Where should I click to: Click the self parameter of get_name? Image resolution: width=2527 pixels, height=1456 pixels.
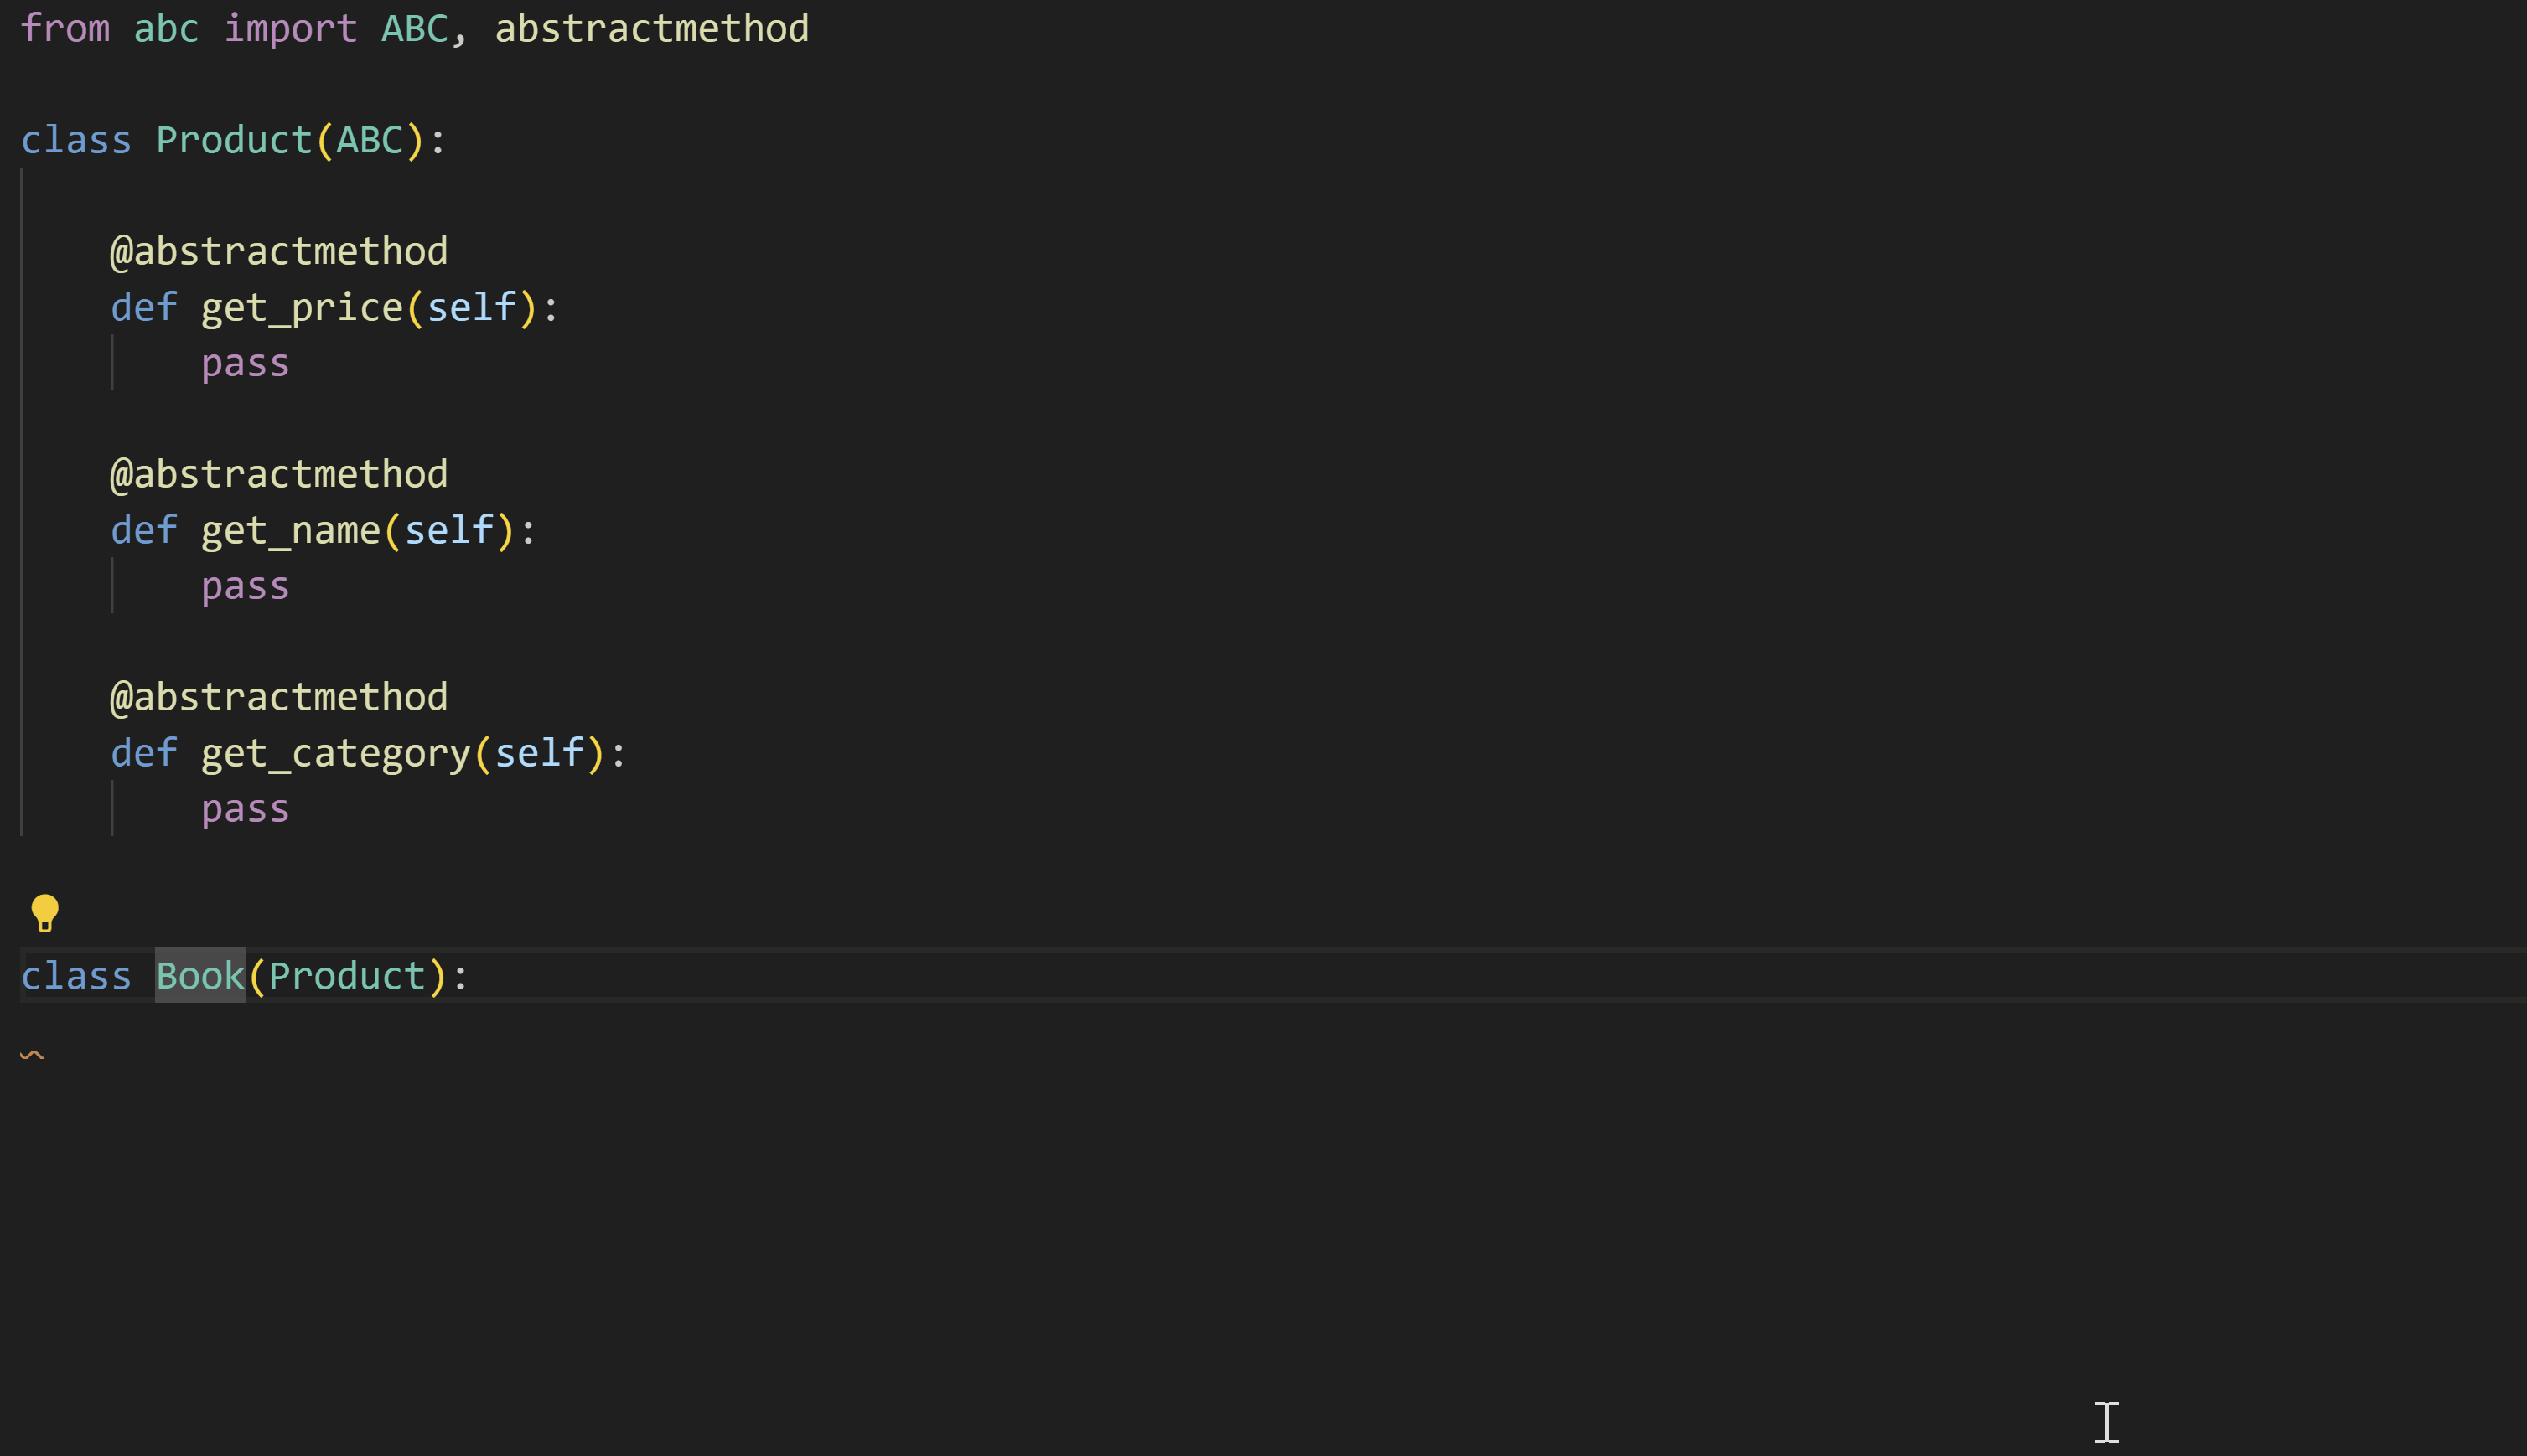point(449,530)
